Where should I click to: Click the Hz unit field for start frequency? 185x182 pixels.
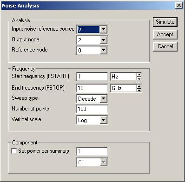[124, 77]
